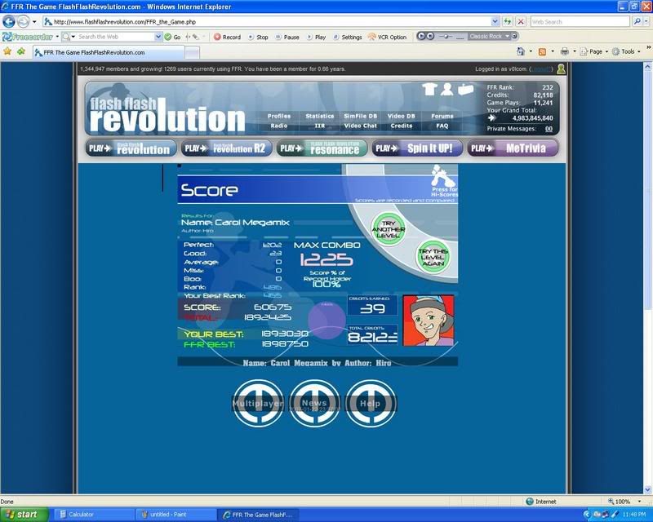The width and height of the screenshot is (653, 522).
Task: Click the browser Forward arrow button
Action: tap(24, 21)
